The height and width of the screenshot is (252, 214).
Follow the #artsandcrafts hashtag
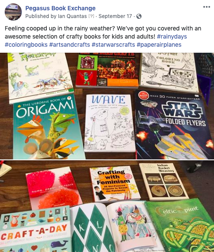click(x=69, y=45)
